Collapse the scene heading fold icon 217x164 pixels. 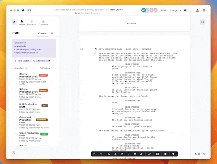tap(82, 49)
